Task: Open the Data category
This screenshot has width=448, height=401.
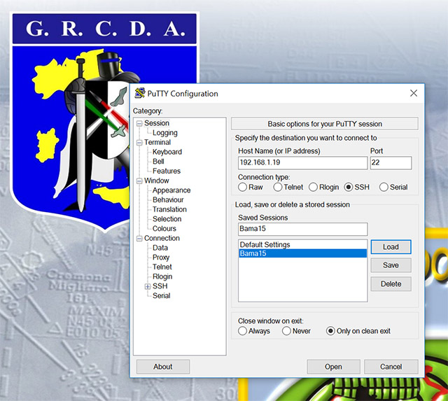Action: point(160,248)
